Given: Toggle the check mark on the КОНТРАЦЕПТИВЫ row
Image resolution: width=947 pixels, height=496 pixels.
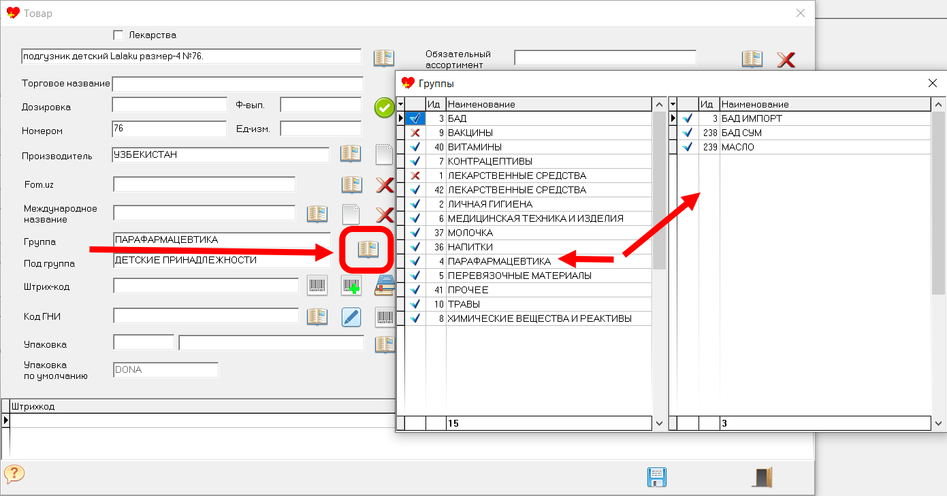Looking at the screenshot, I should click(x=415, y=161).
